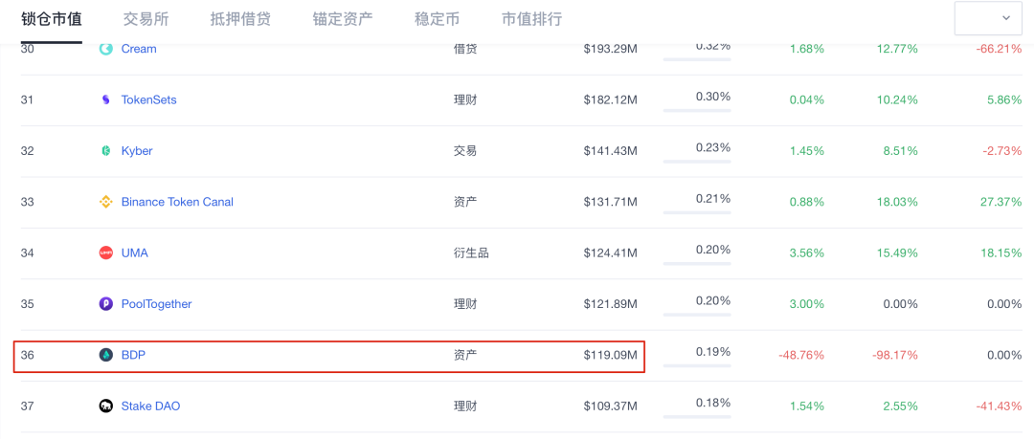1034x439 pixels.
Task: Switch to the 抵押借贷 tab
Action: point(240,19)
